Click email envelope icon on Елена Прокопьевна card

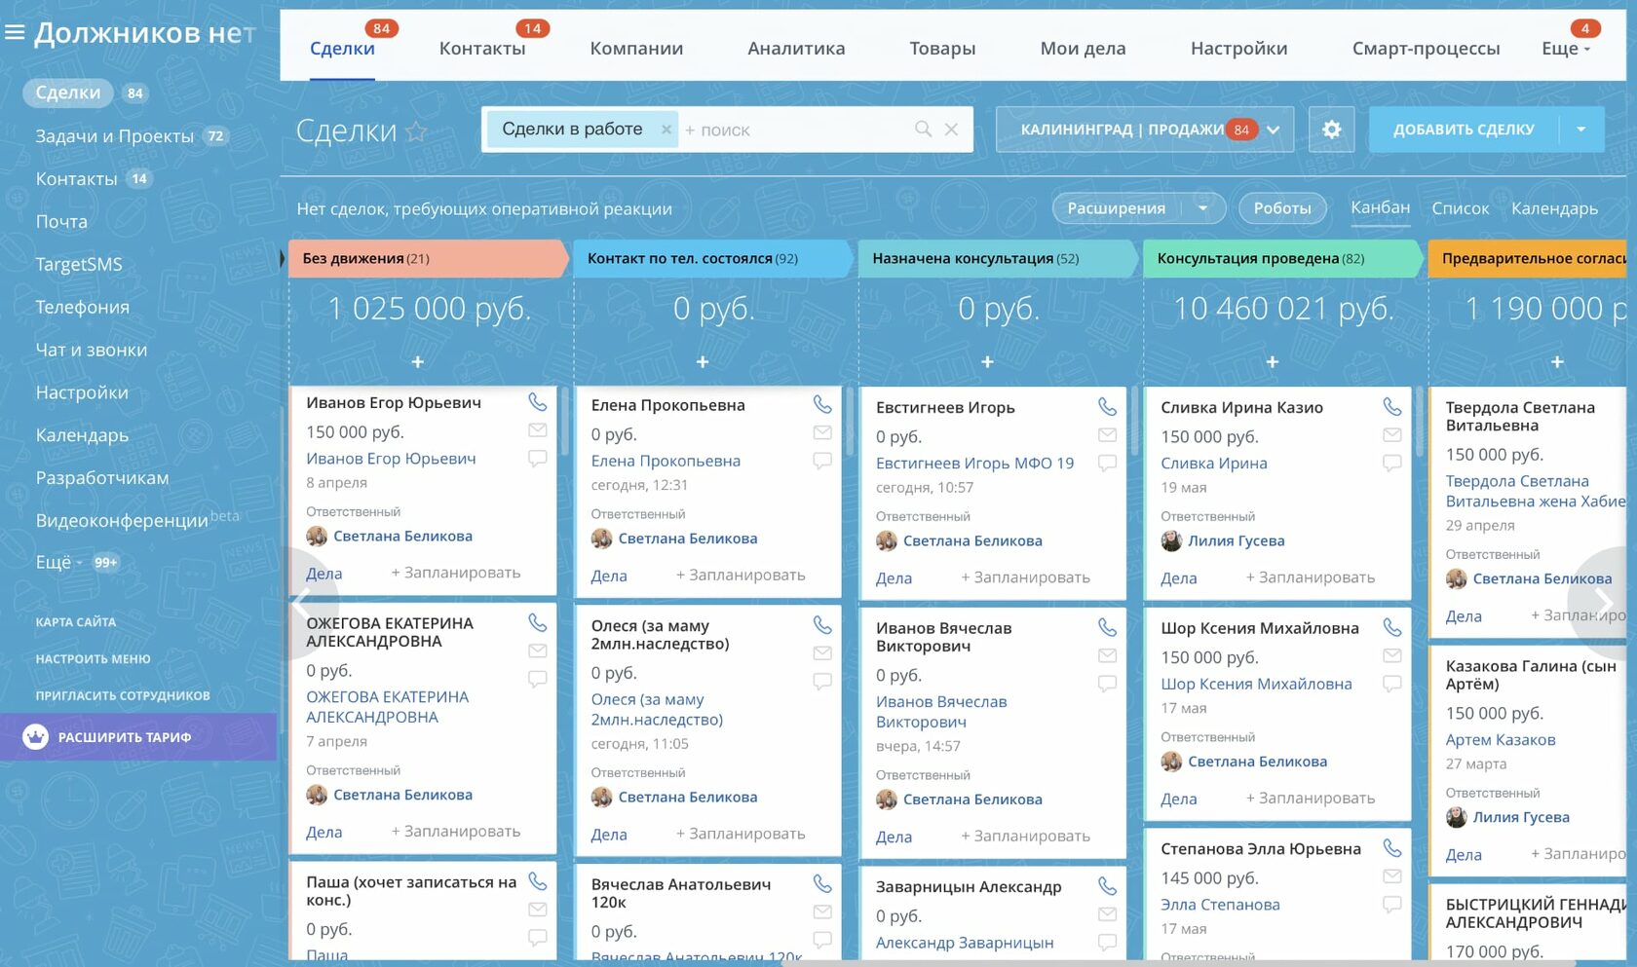823,431
